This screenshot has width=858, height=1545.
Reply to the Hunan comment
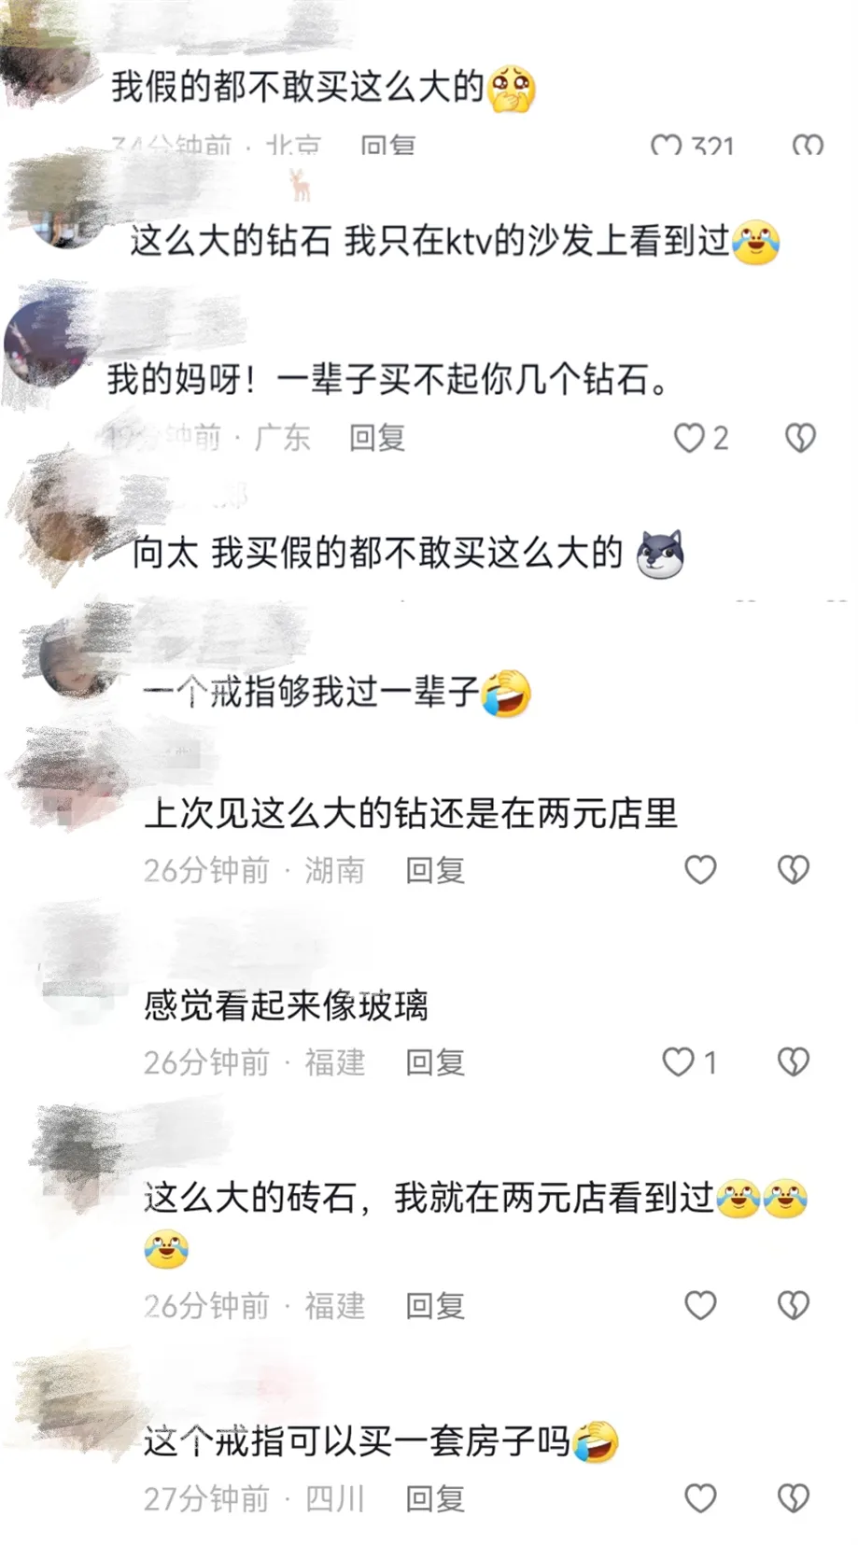[x=435, y=870]
